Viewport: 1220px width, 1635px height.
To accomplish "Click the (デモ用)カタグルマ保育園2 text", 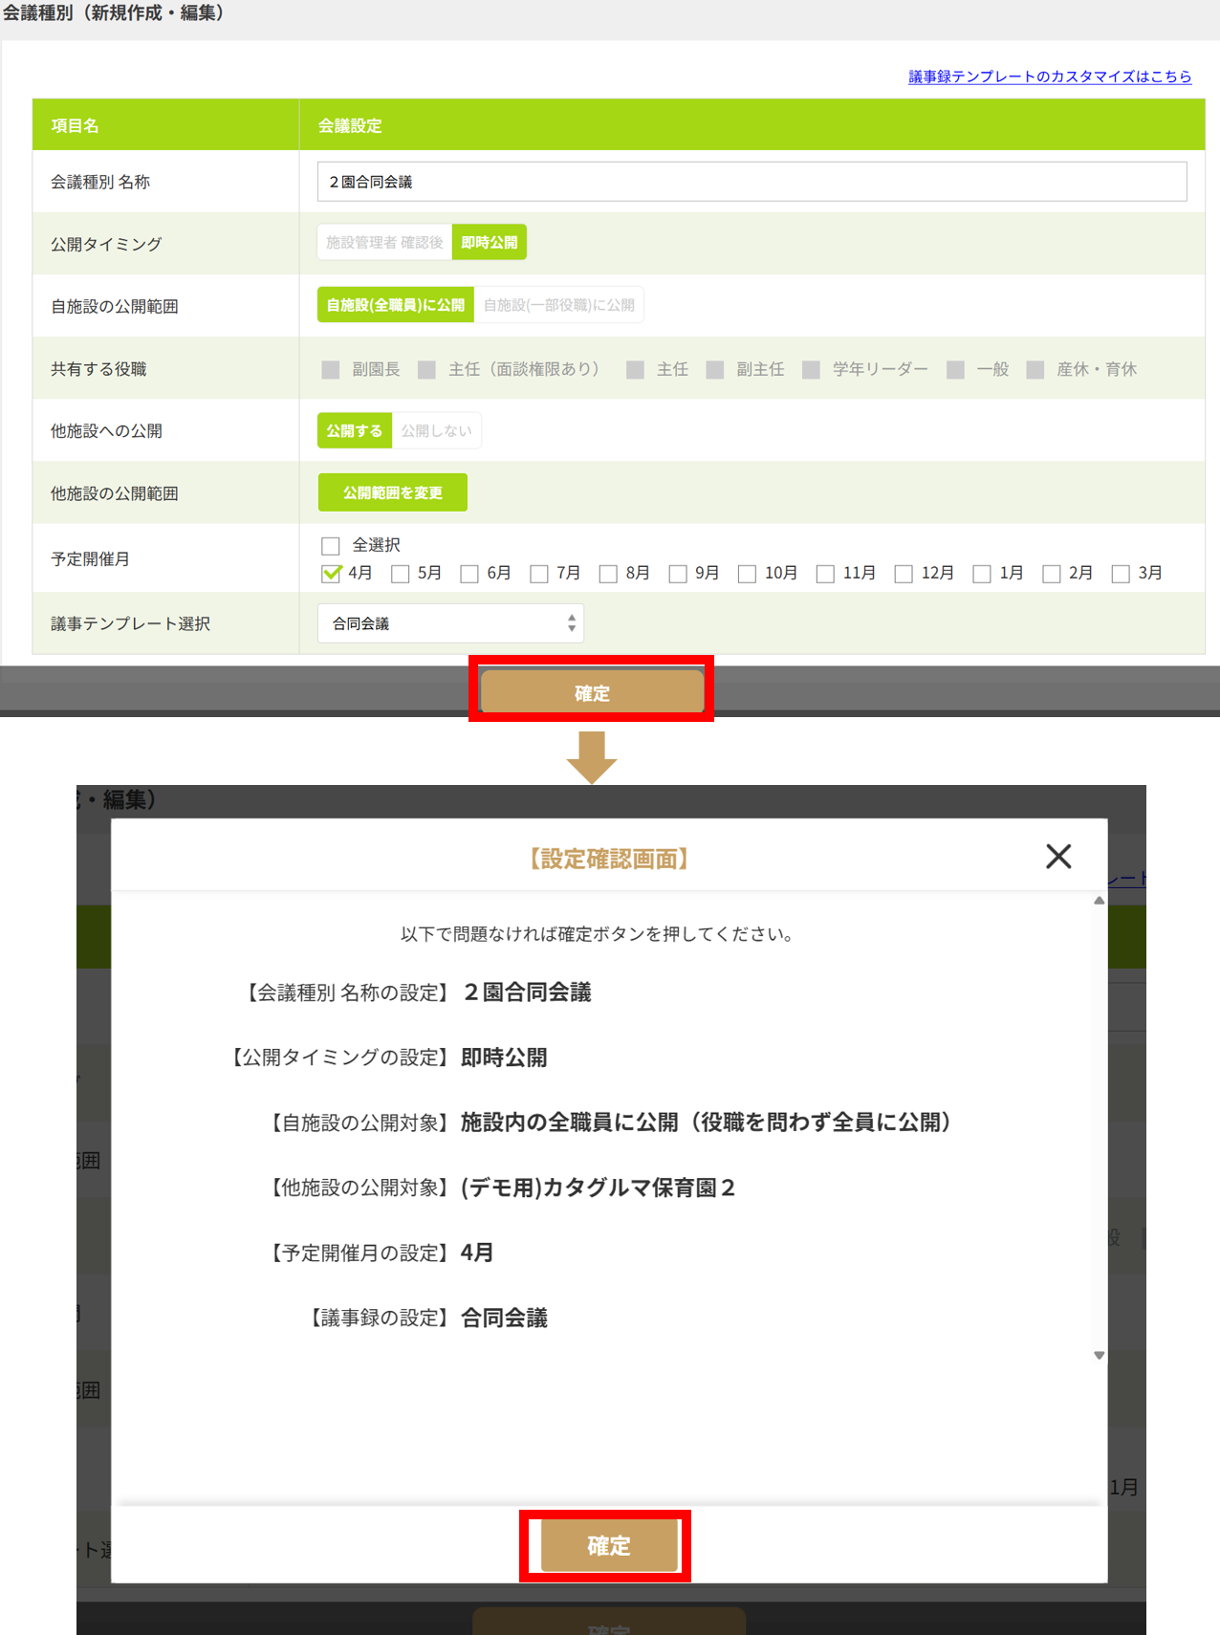I will pyautogui.click(x=599, y=1188).
